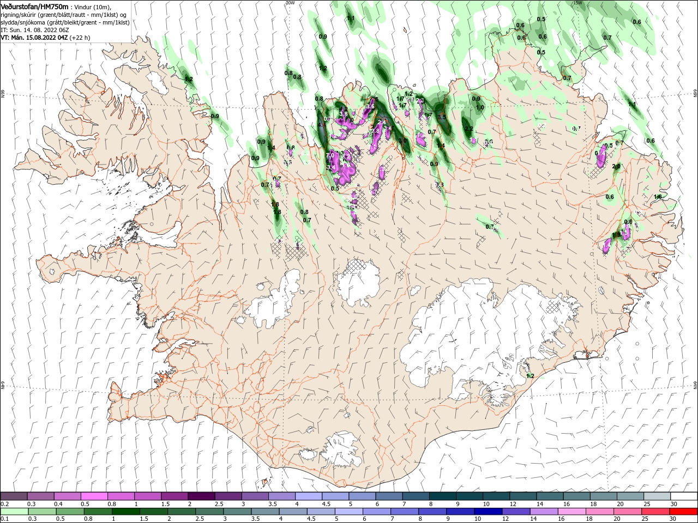Select the dark teal 8 swatch in snow scale
This screenshot has height=523, width=698.
click(x=442, y=496)
